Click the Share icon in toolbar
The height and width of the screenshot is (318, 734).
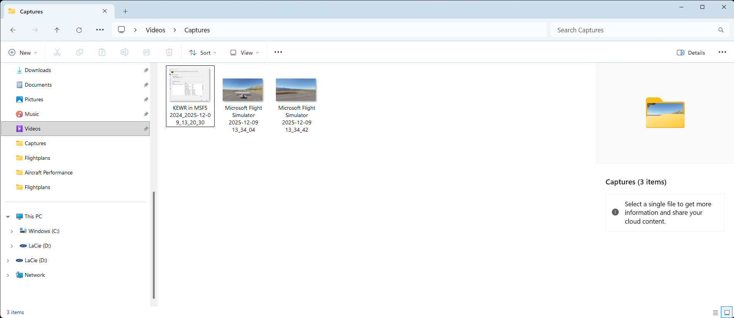click(147, 52)
